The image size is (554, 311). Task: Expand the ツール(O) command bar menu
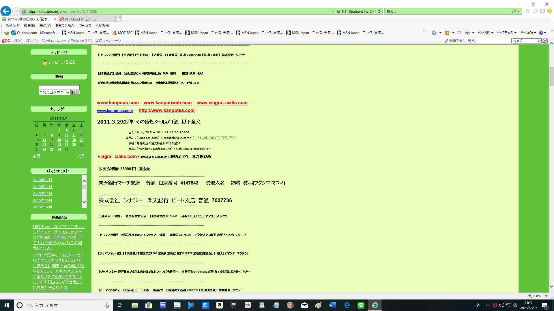[x=528, y=33]
